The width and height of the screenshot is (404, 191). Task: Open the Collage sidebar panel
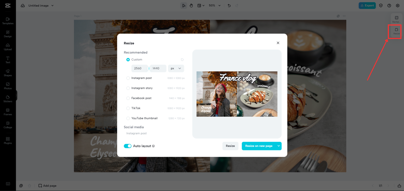[x=8, y=125]
